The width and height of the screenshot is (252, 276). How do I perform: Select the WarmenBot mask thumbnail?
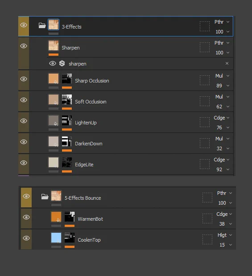click(70, 217)
